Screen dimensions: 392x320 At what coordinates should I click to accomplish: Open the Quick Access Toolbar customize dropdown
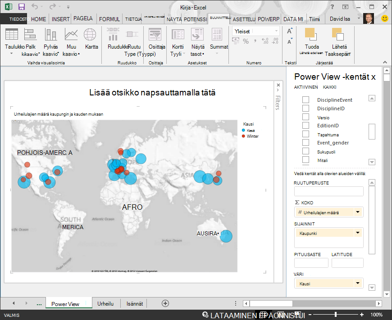pos(68,7)
